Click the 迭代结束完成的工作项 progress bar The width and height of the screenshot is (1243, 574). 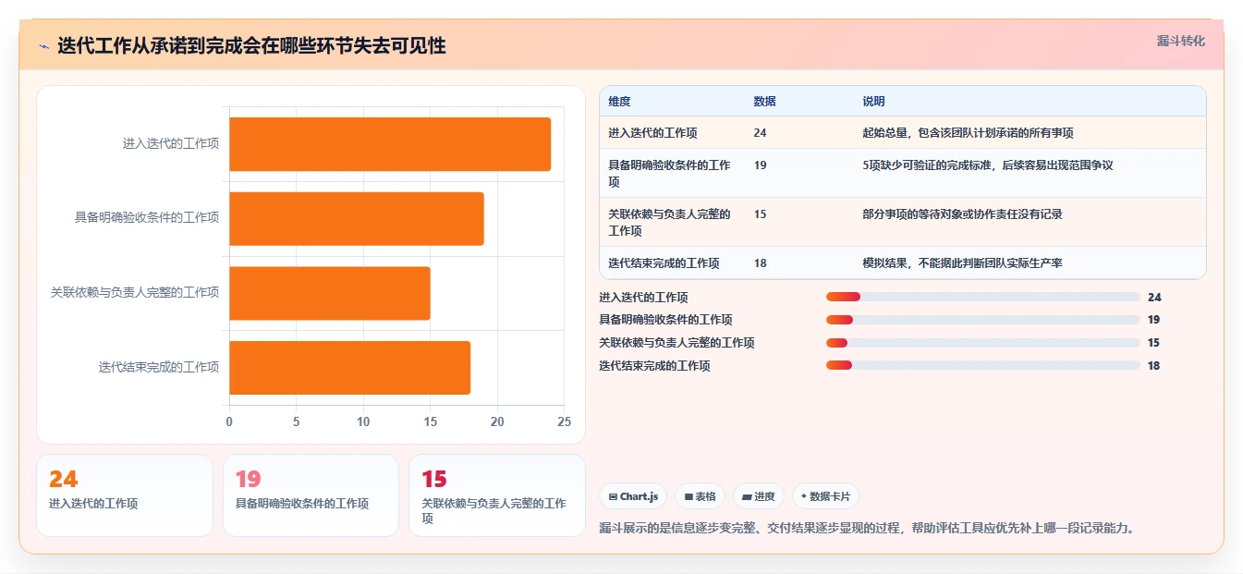(982, 366)
